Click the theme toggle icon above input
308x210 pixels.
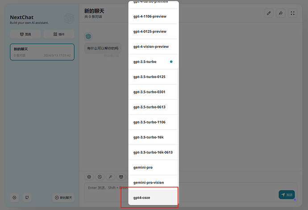click(x=100, y=177)
